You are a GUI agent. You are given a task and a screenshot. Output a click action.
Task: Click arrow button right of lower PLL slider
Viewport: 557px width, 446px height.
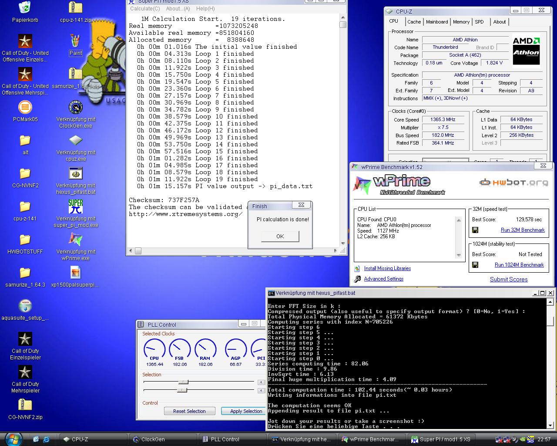[261, 390]
